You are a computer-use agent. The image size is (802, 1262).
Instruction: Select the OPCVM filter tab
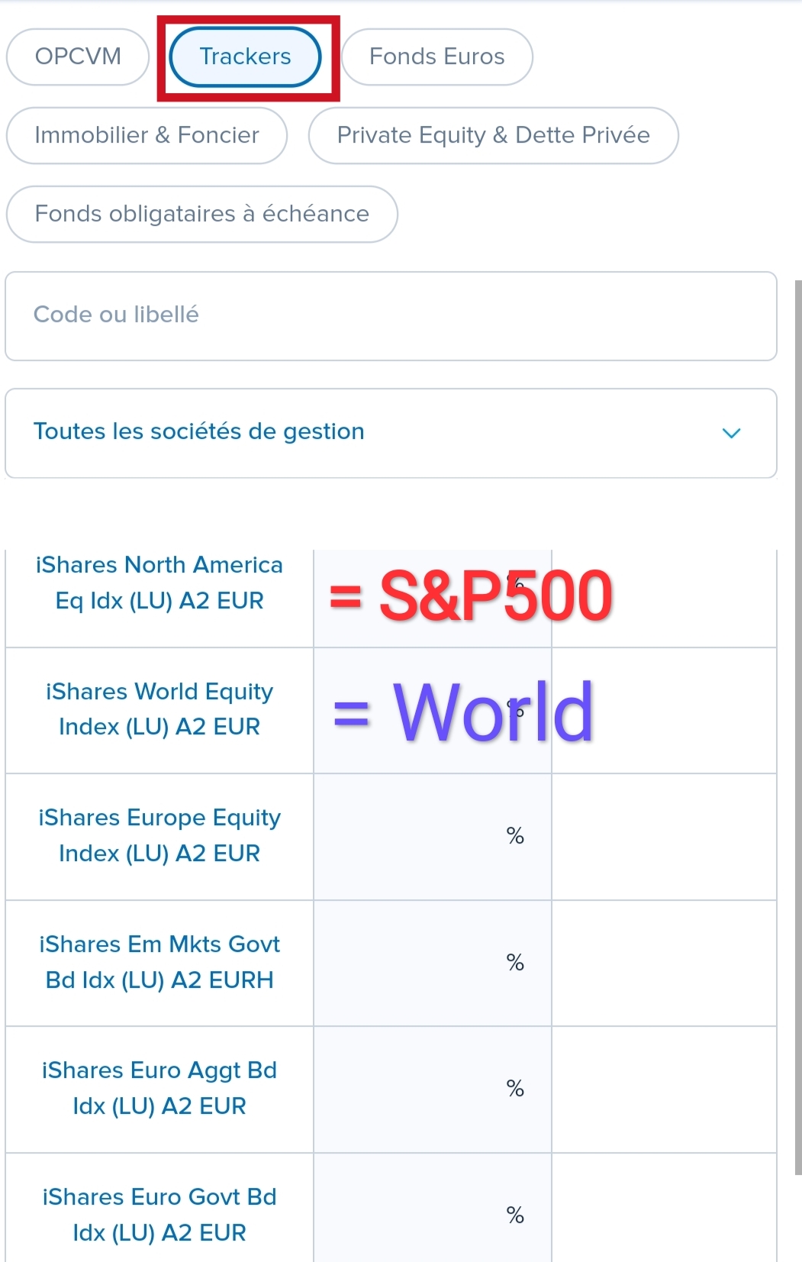point(78,57)
